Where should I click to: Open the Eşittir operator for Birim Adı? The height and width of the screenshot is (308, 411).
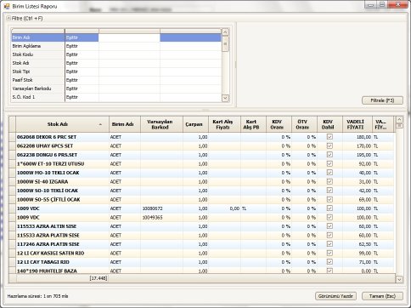(x=82, y=37)
